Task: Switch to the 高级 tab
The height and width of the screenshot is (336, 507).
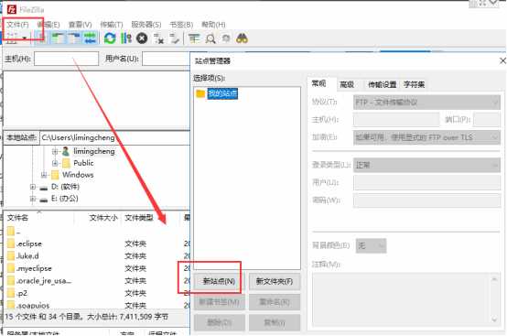Action: (x=347, y=85)
